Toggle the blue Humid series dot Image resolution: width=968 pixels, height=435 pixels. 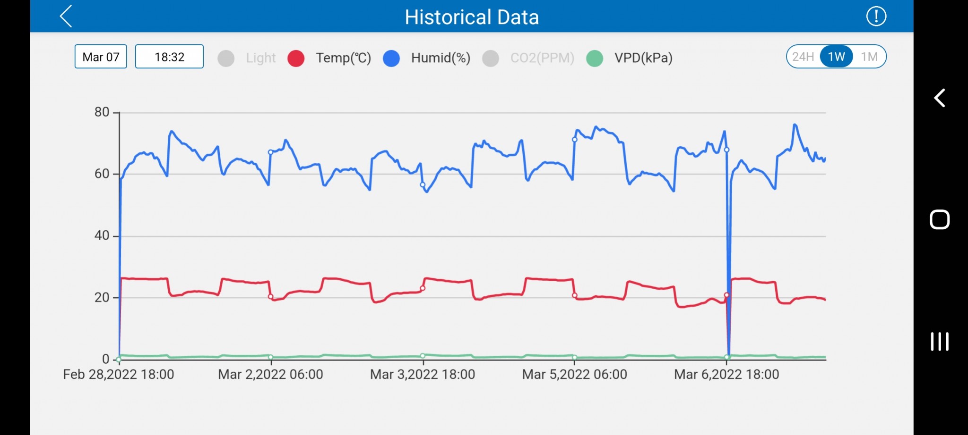[391, 58]
